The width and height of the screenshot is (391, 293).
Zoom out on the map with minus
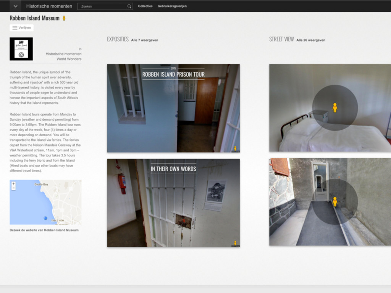coord(13,188)
